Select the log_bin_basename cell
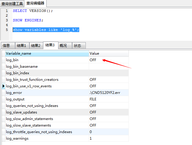Image resolution: width=192 pixels, height=145 pixels. pos(47,67)
